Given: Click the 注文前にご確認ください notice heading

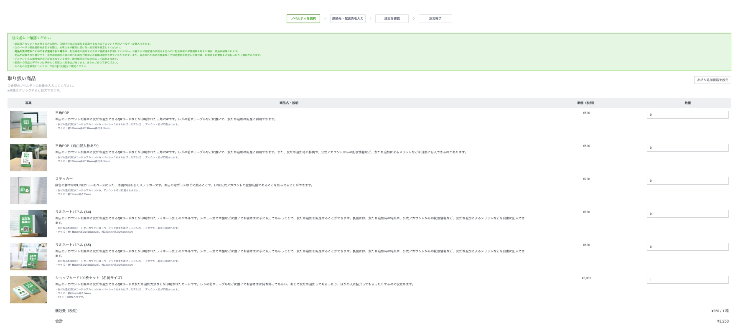Looking at the screenshot, I should click(x=31, y=38).
